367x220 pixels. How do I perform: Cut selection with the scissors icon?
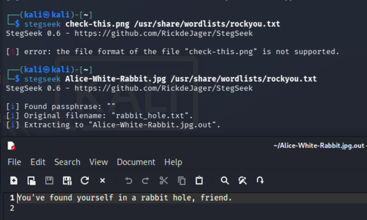[164, 181]
